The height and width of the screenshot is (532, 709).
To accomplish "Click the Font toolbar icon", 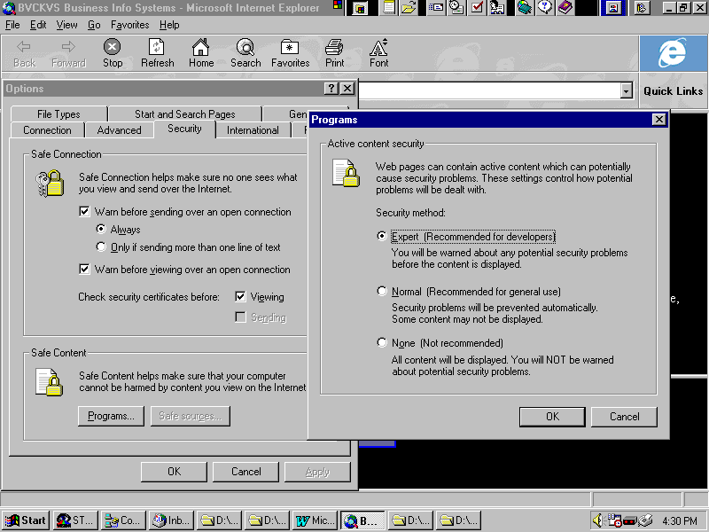I will click(378, 52).
